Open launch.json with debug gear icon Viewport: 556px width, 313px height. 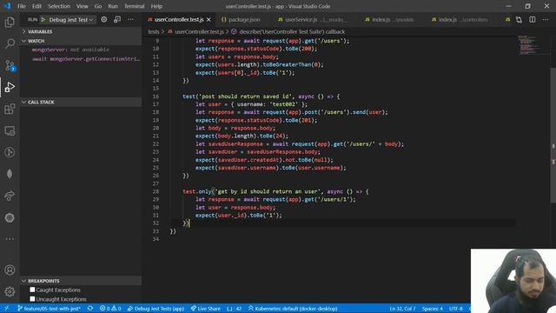(104, 19)
